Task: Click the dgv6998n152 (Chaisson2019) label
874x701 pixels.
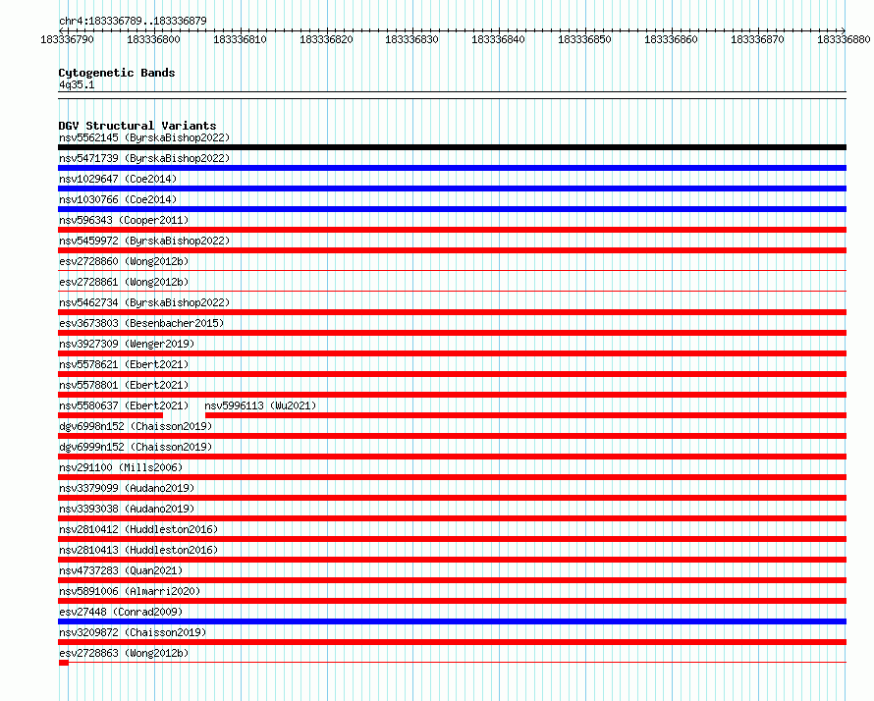Action: [x=136, y=426]
